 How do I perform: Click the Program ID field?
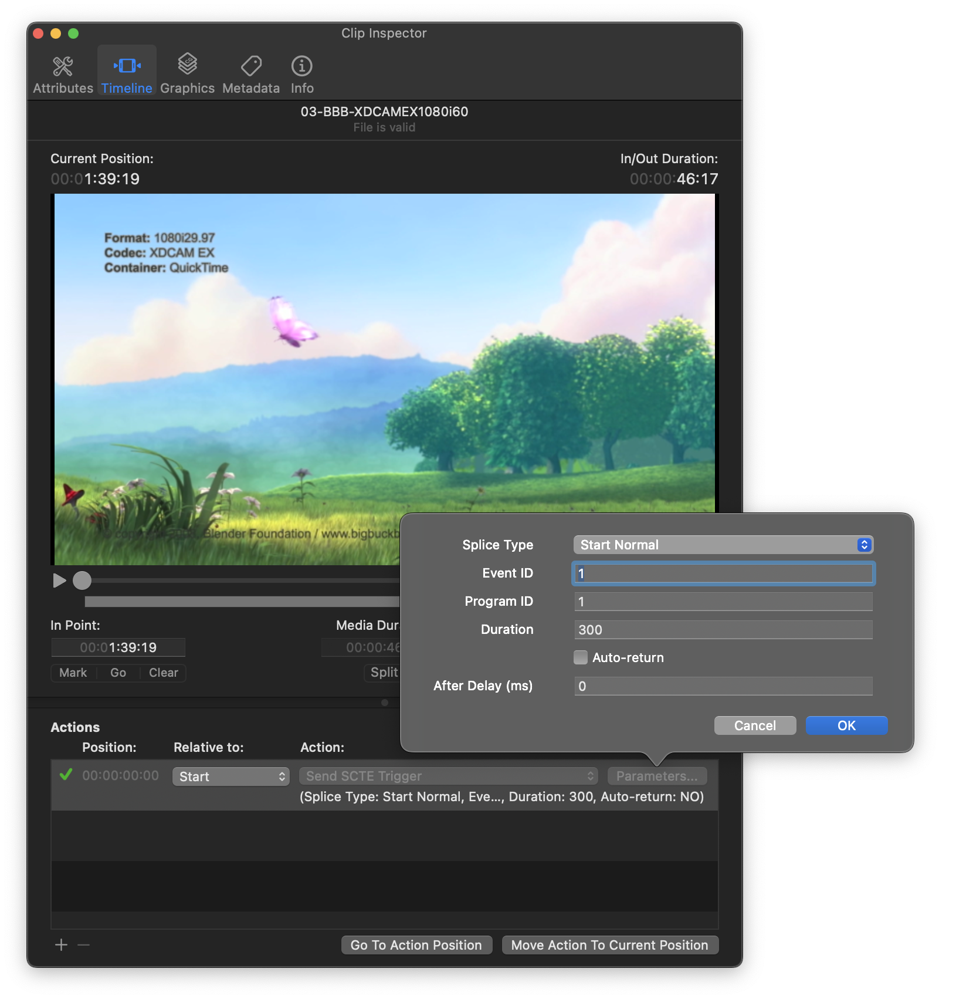[723, 602]
